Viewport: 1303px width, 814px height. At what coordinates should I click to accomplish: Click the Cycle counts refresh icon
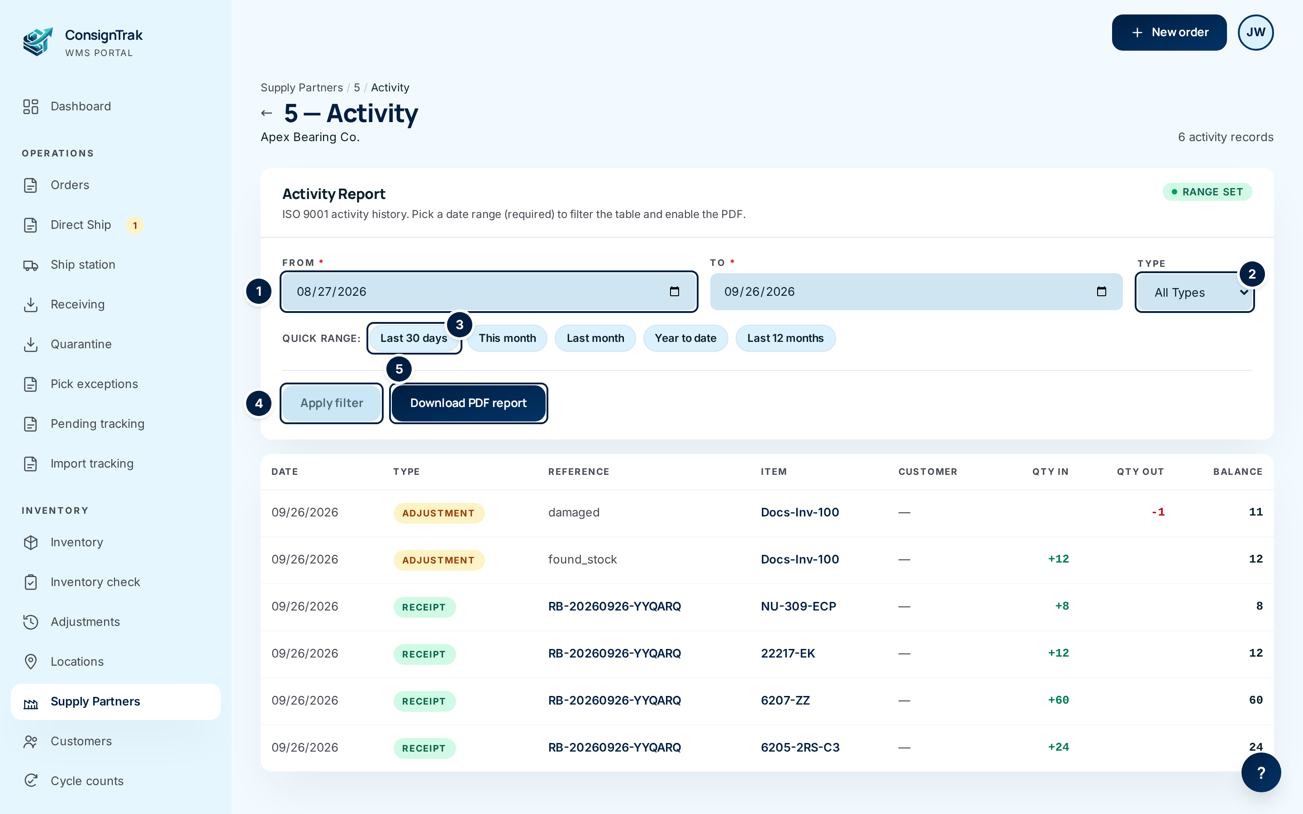pyautogui.click(x=31, y=781)
